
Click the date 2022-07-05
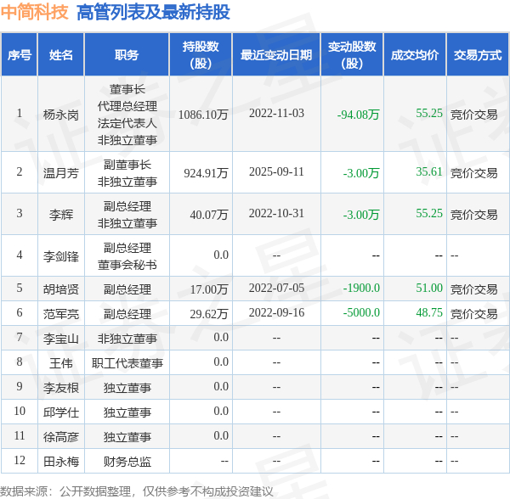tap(276, 288)
